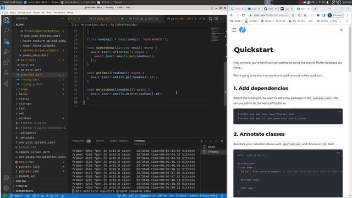Viewport: 352px width, 198px height.
Task: Open the Terminal menu
Action: click(x=59, y=13)
